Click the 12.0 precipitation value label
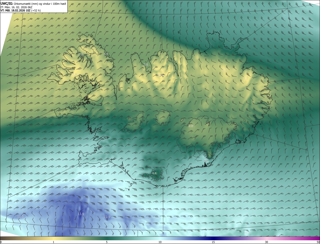The width and height of the screenshot is (320, 244). [20, 216]
